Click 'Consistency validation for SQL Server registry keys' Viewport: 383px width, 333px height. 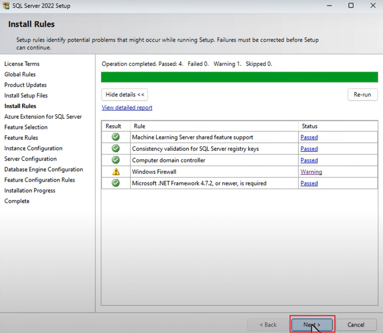[195, 149]
